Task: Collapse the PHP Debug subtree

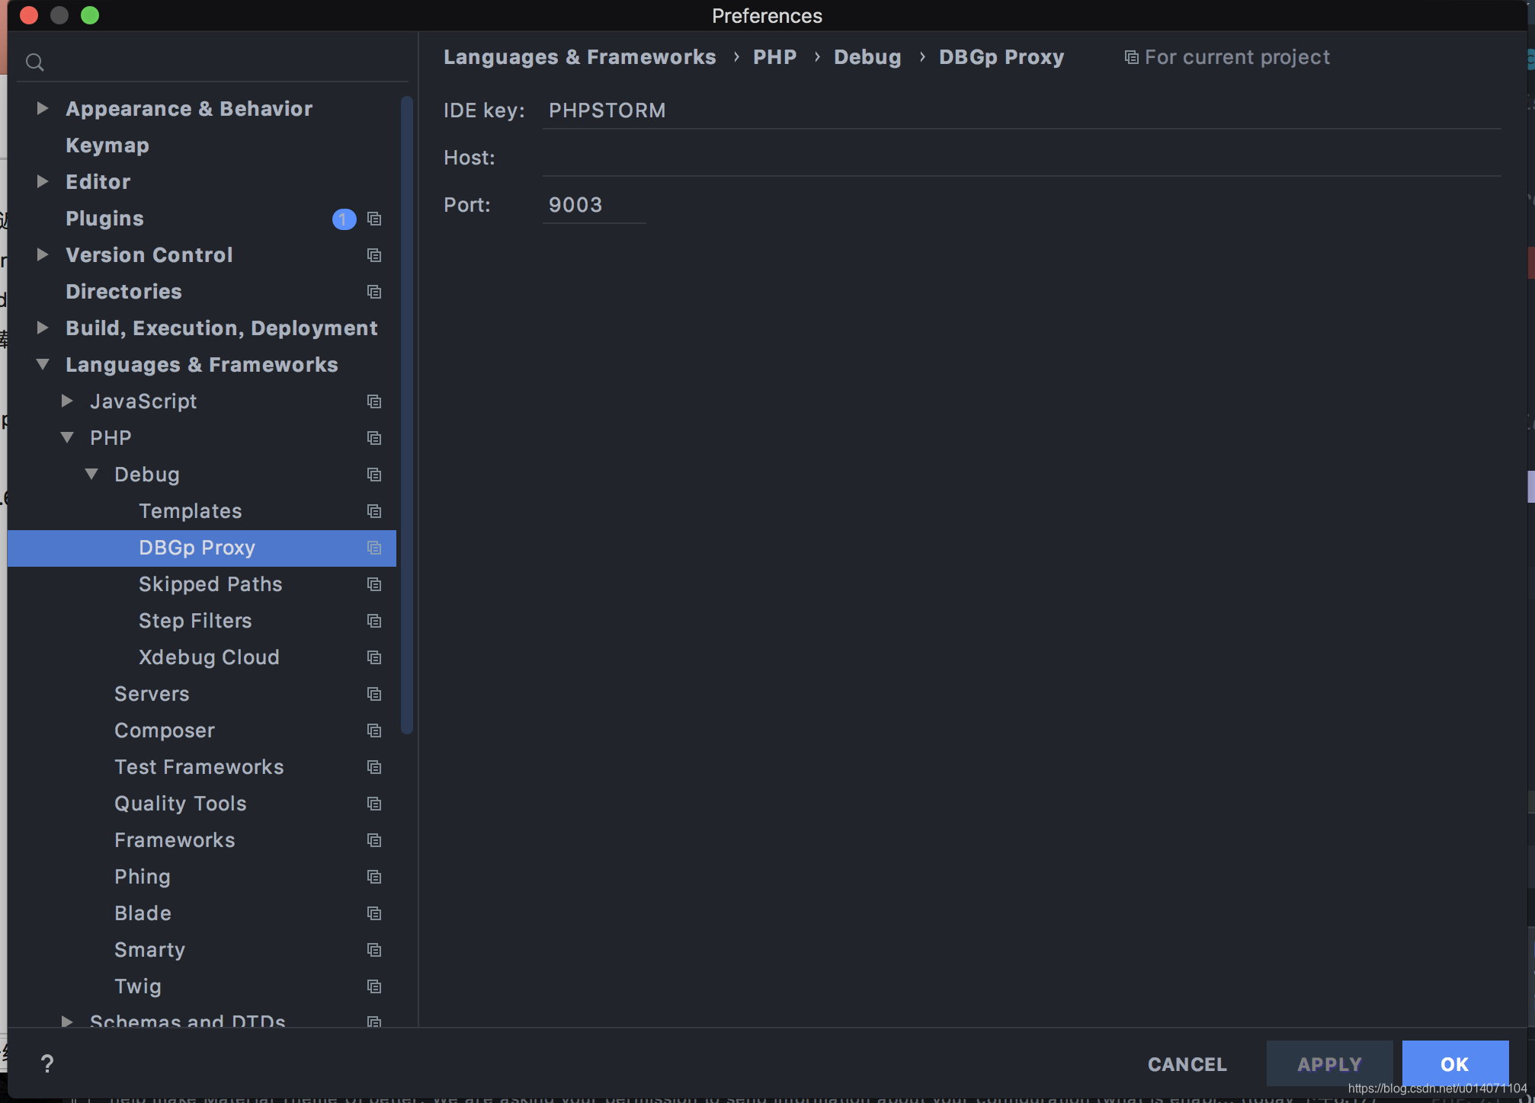Action: click(91, 475)
